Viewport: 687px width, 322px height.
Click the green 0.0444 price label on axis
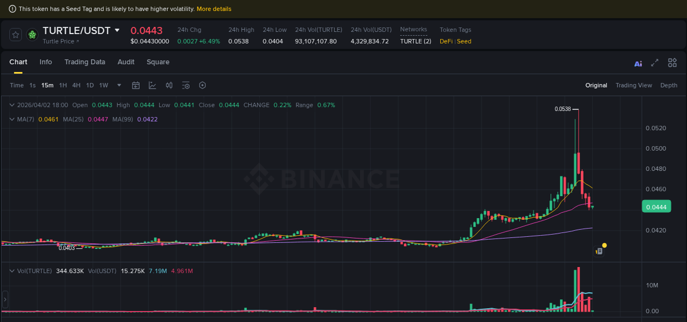point(658,206)
